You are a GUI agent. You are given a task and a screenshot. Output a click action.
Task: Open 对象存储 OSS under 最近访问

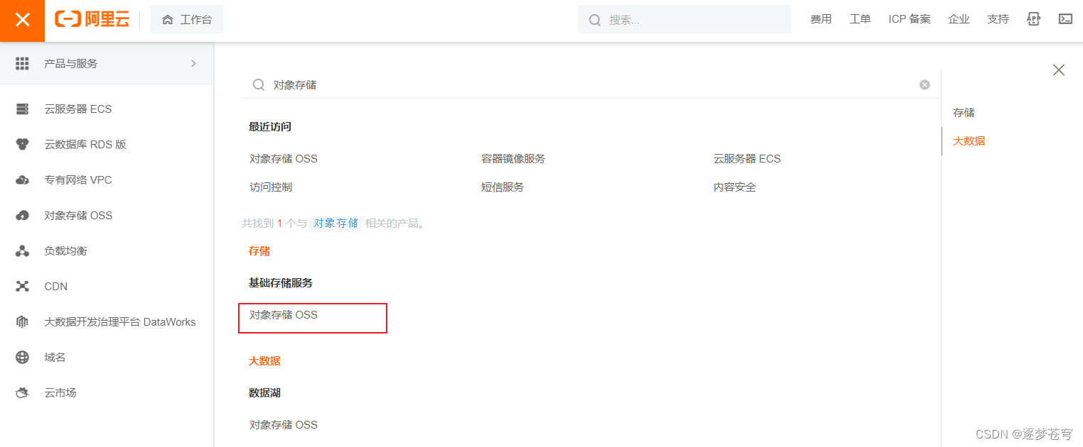(284, 159)
